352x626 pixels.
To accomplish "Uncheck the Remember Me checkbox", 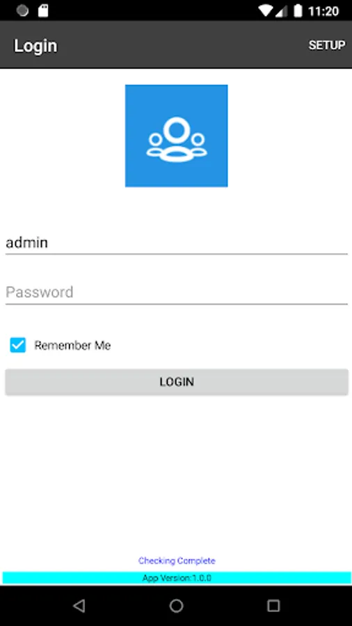I will [18, 345].
